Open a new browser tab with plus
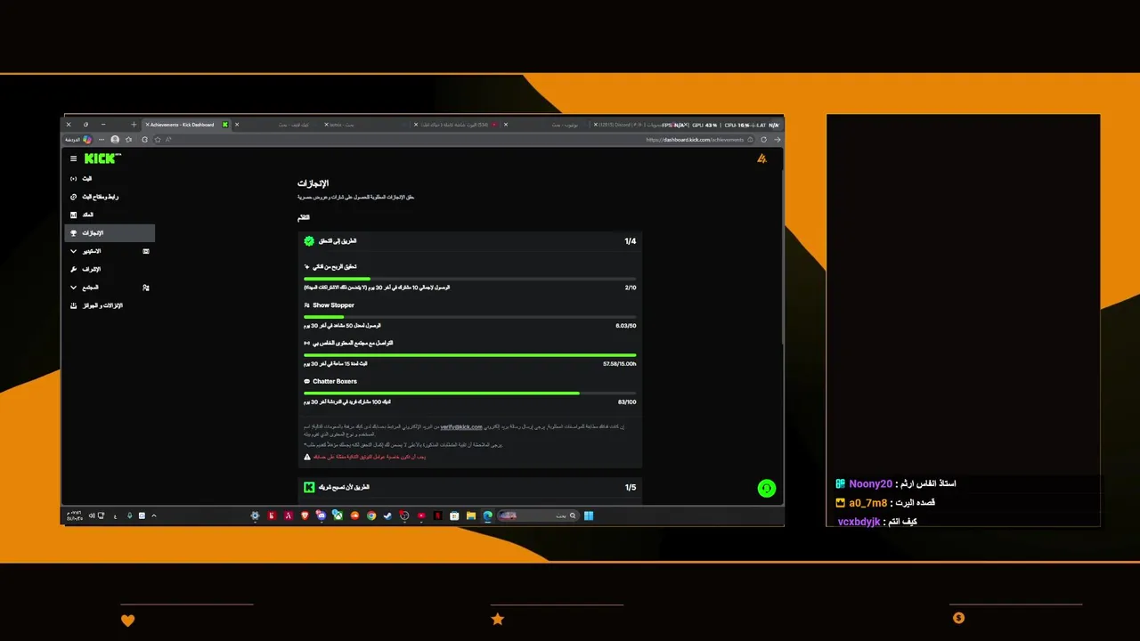Viewport: 1140px width, 641px height. click(x=134, y=125)
